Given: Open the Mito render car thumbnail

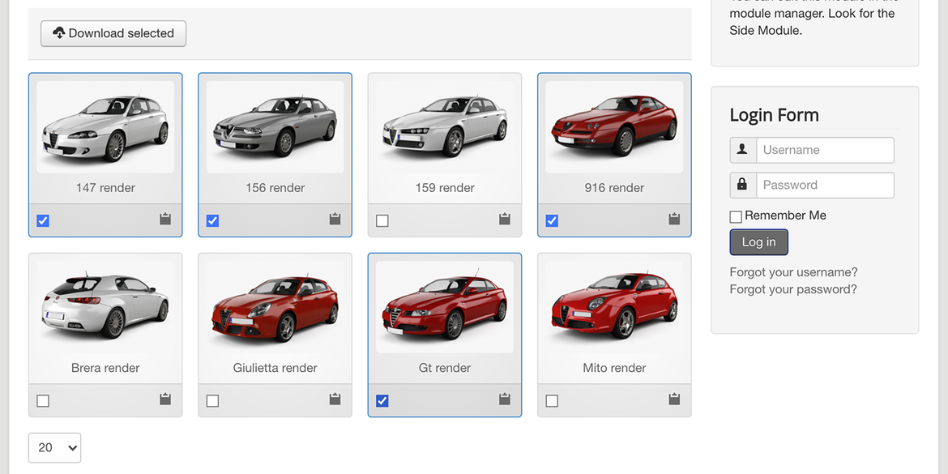Looking at the screenshot, I should (614, 307).
